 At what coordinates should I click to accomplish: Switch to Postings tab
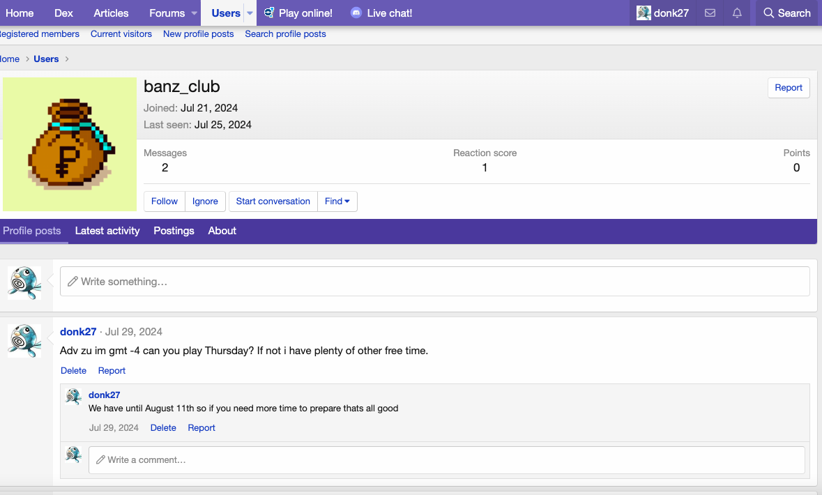(174, 231)
